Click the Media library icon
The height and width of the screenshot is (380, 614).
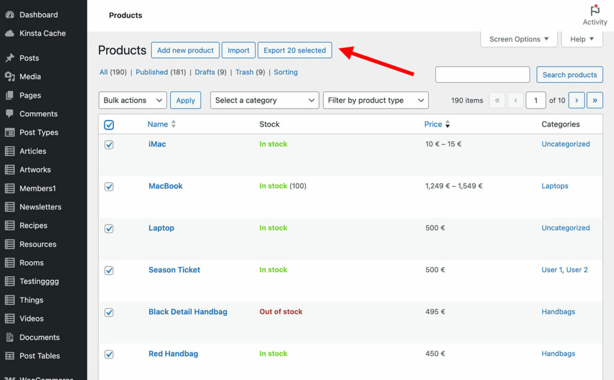pyautogui.click(x=10, y=77)
